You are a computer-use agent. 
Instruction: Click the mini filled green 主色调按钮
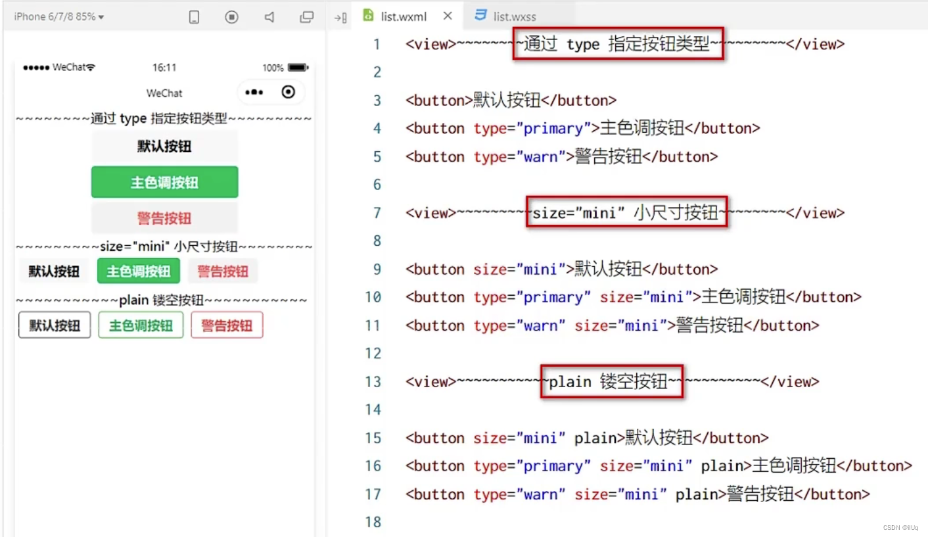click(x=139, y=271)
